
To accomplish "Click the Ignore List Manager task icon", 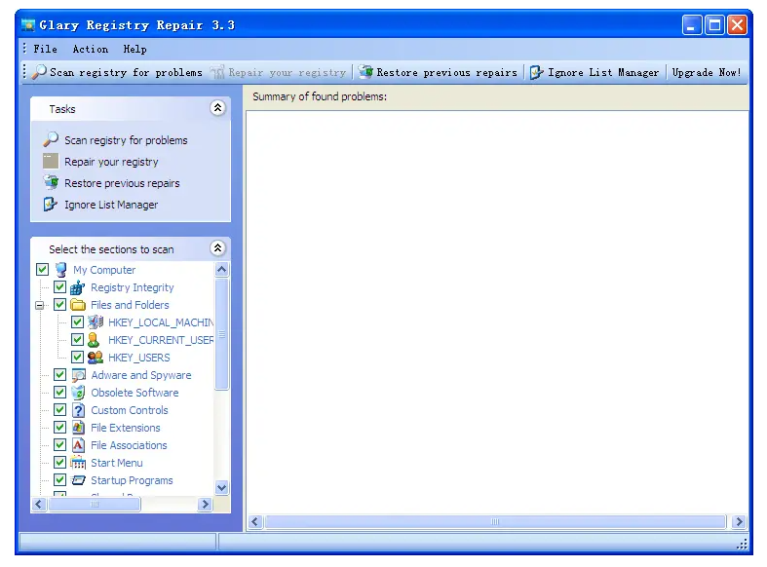I will point(51,205).
